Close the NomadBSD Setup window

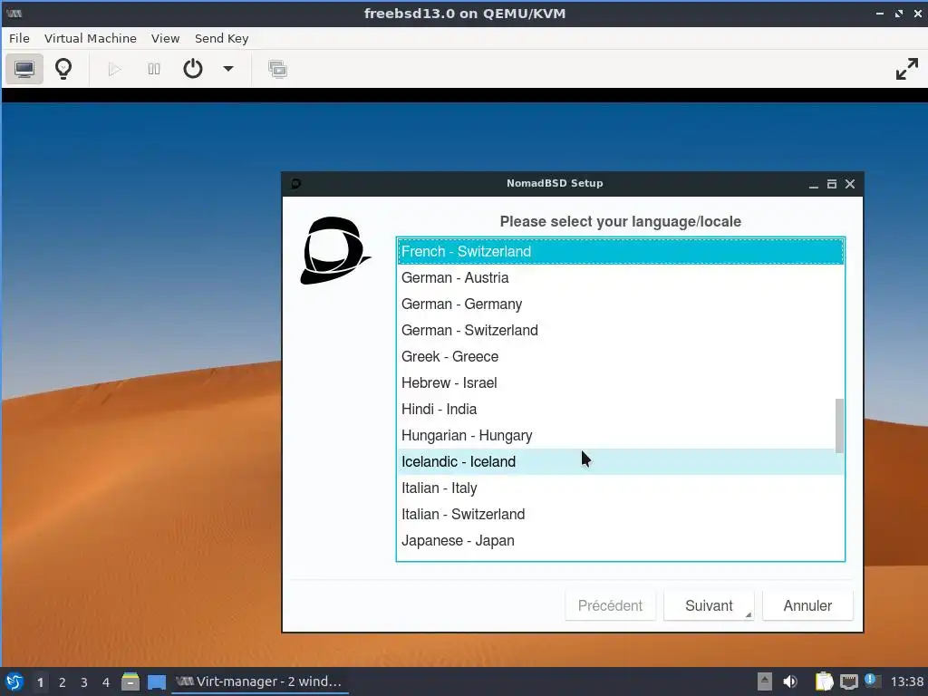point(850,184)
